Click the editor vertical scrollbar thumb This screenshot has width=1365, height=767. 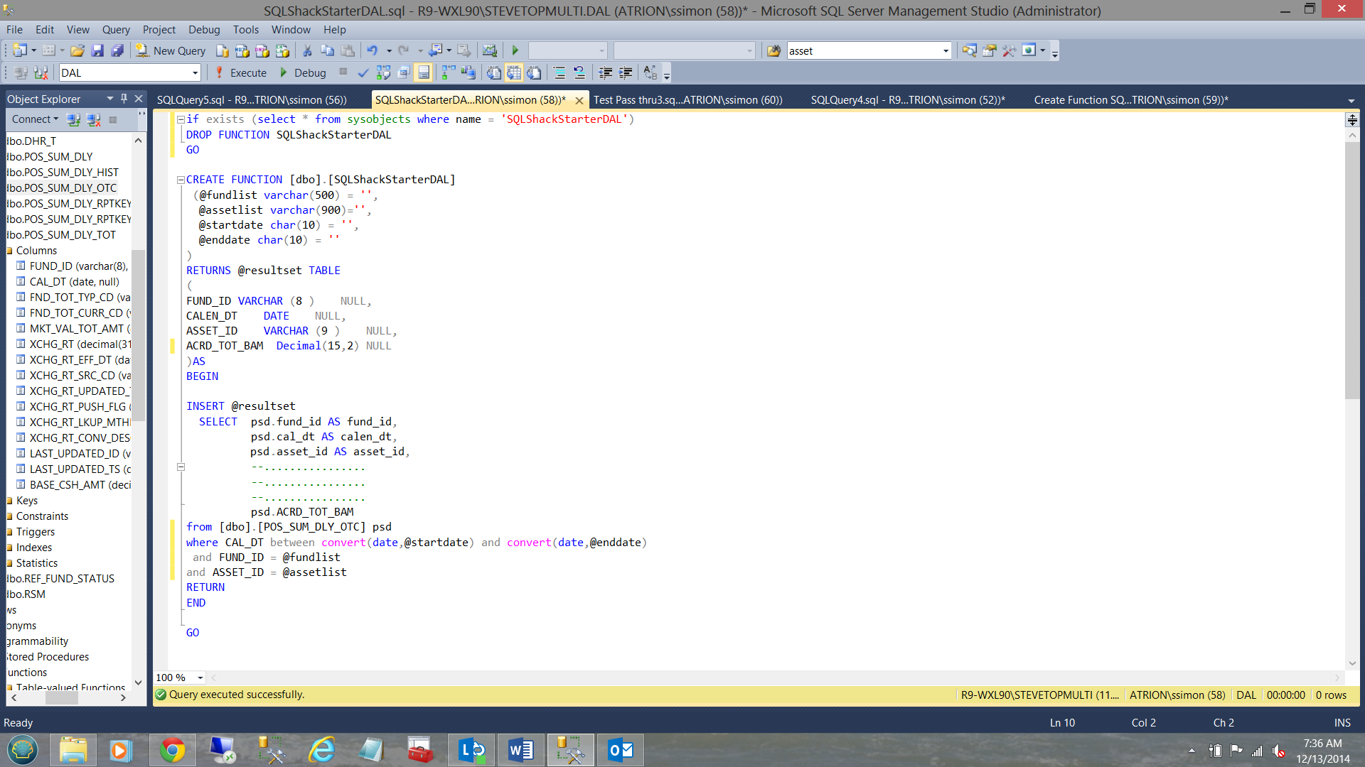(1352, 270)
